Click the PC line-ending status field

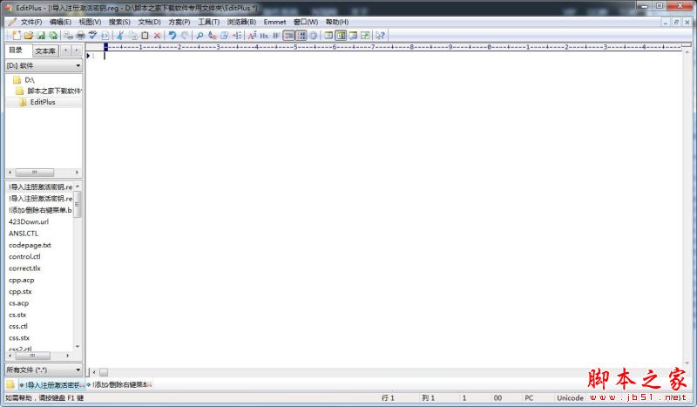click(529, 397)
